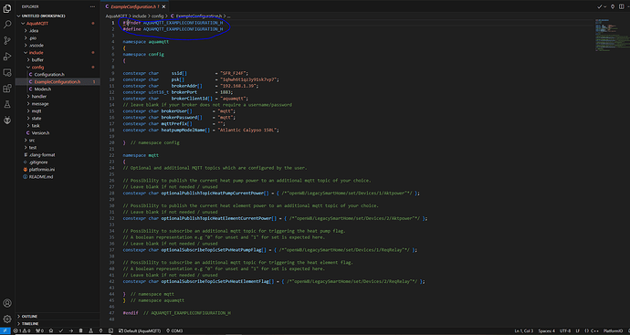Open the Source Control view

click(x=7, y=40)
